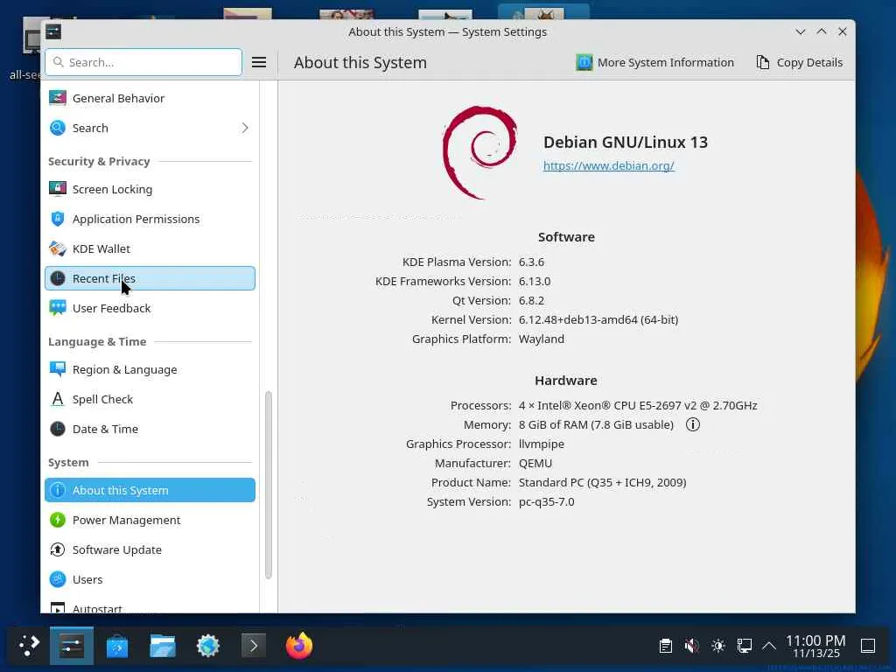The image size is (896, 672).
Task: Click the settings Search field
Action: 143,62
